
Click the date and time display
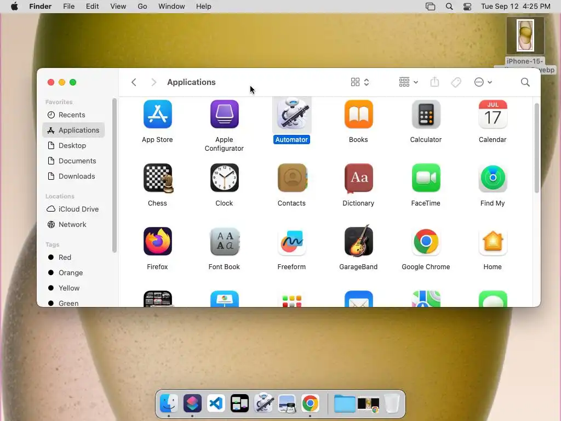pos(516,7)
